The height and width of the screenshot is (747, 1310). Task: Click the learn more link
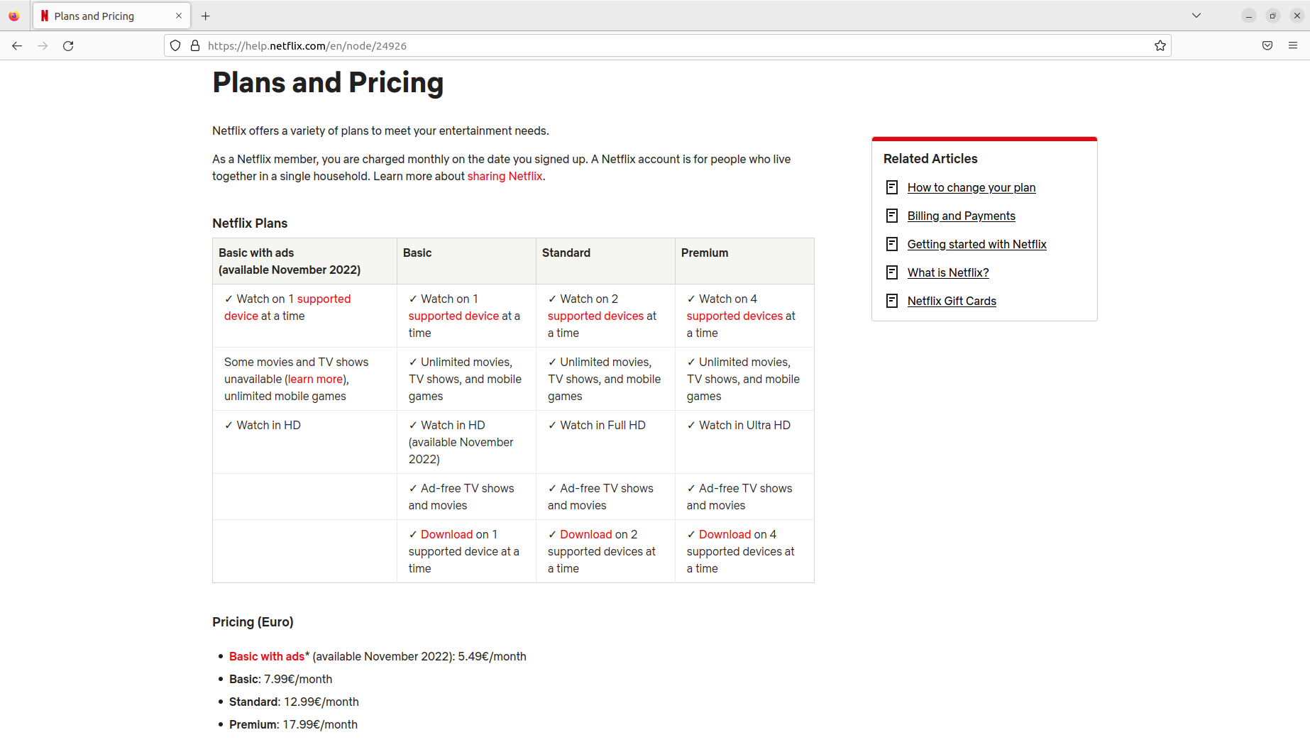click(x=315, y=379)
